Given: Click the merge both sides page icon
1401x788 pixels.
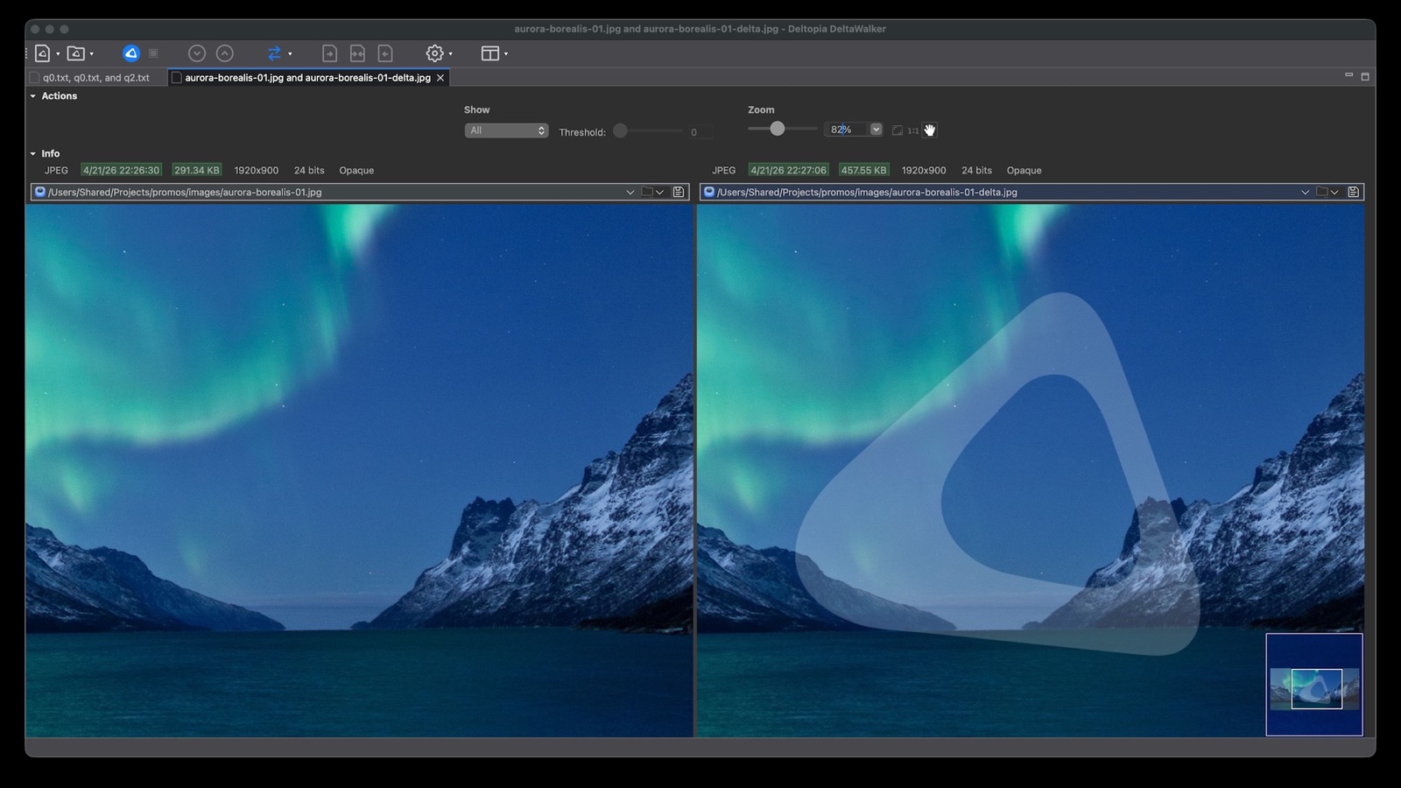Looking at the screenshot, I should pyautogui.click(x=357, y=53).
